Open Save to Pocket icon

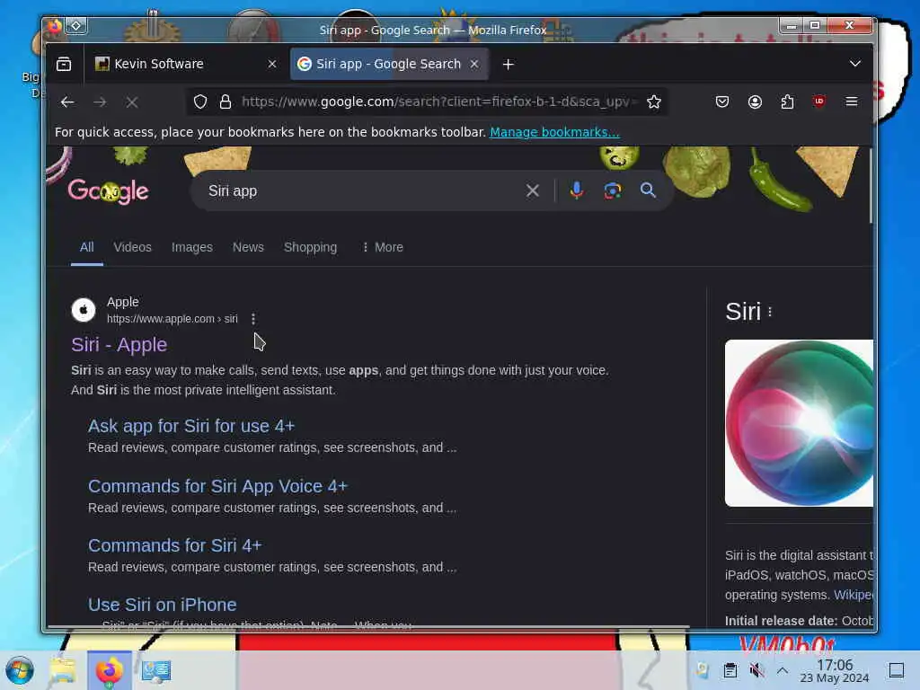[722, 102]
